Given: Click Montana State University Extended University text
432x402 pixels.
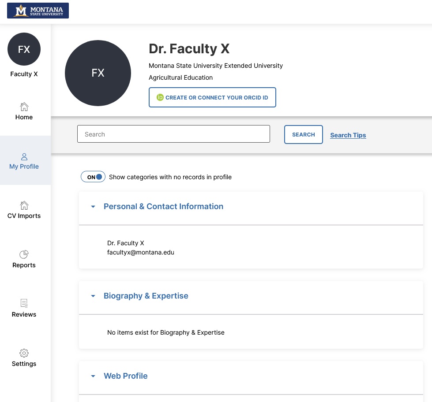Looking at the screenshot, I should pos(216,66).
